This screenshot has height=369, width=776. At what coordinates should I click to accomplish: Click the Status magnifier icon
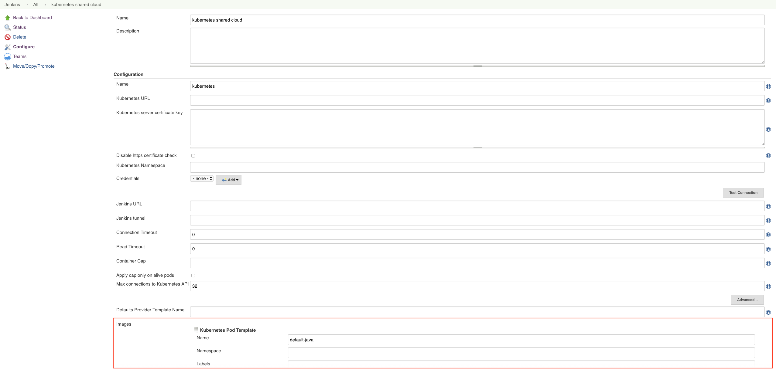[8, 27]
